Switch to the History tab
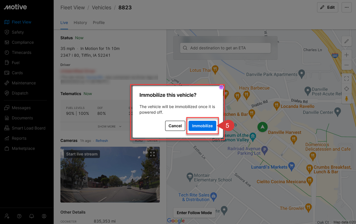The width and height of the screenshot is (356, 224). pos(80,23)
